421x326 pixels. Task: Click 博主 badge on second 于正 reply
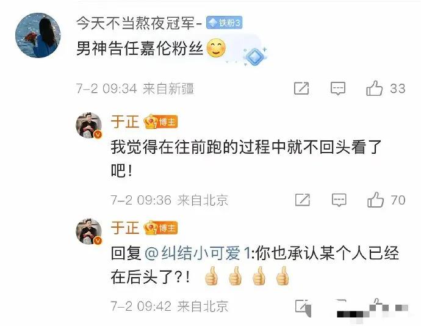[160, 228]
